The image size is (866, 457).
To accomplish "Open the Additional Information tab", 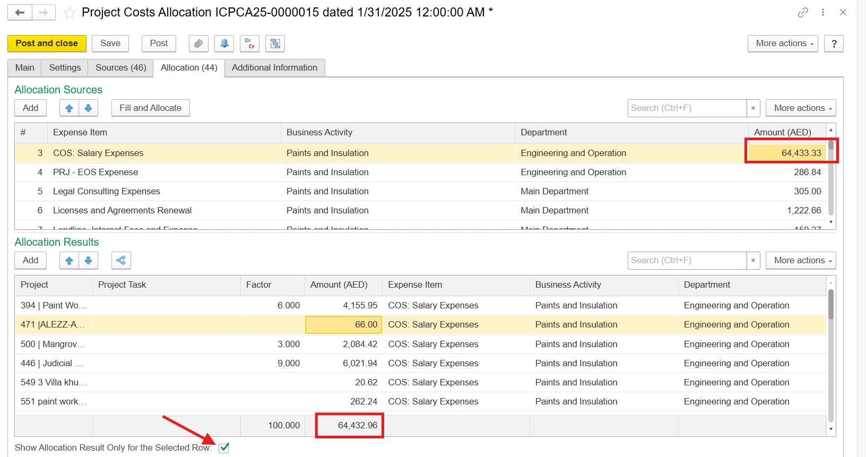I will (x=274, y=68).
